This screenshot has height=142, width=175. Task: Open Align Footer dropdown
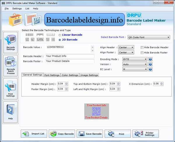126,52
